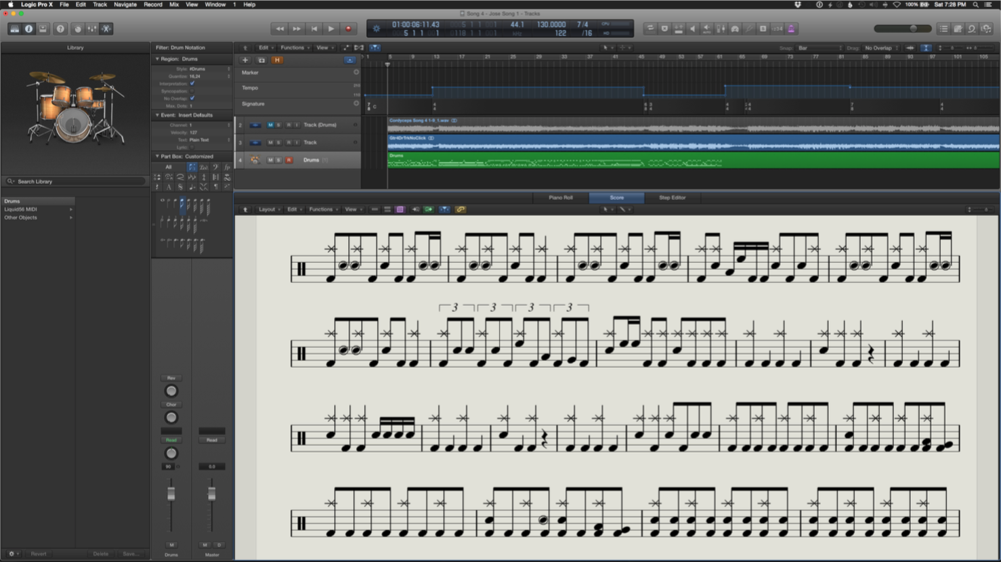Viewport: 1001px width, 562px height.
Task: Switch to the Piano Roll tab
Action: pyautogui.click(x=560, y=198)
